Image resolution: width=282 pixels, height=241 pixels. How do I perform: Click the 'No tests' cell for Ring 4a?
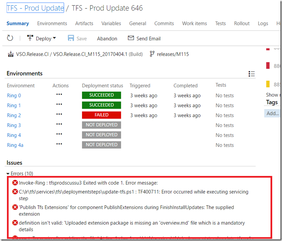click(x=225, y=145)
